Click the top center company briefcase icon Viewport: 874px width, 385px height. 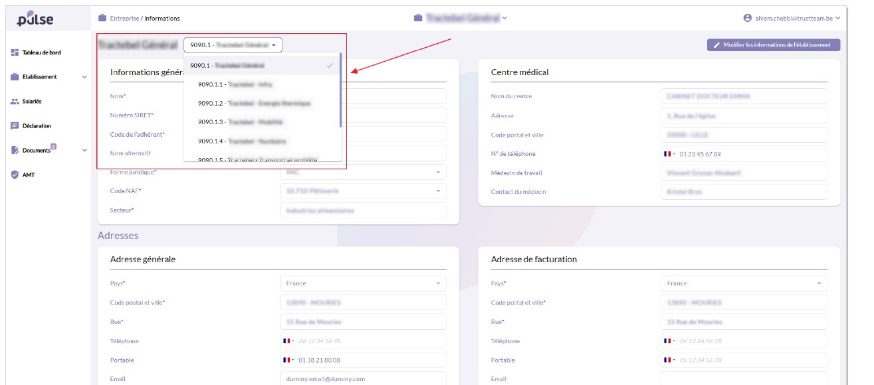pos(418,18)
